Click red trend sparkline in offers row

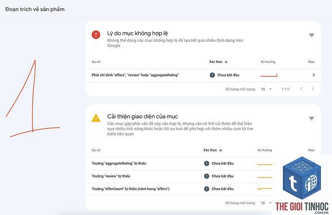tap(269, 75)
